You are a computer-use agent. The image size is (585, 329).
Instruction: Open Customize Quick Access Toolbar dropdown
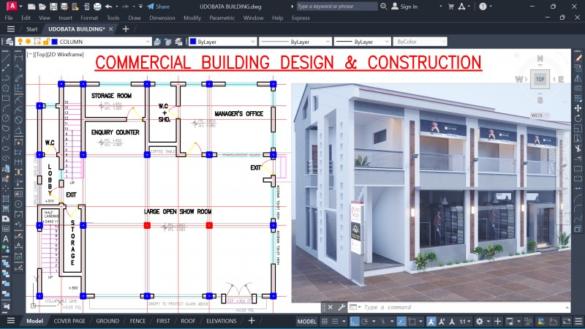pyautogui.click(x=140, y=7)
